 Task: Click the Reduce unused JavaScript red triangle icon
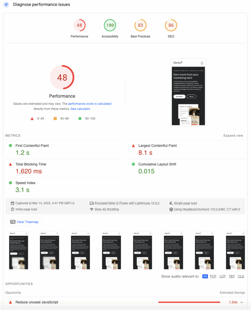click(x=11, y=302)
